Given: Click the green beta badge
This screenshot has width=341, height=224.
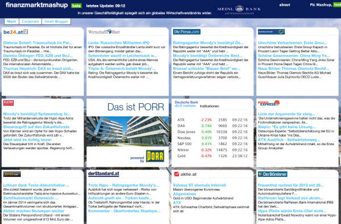Looking at the screenshot, I should pyautogui.click(x=76, y=6).
